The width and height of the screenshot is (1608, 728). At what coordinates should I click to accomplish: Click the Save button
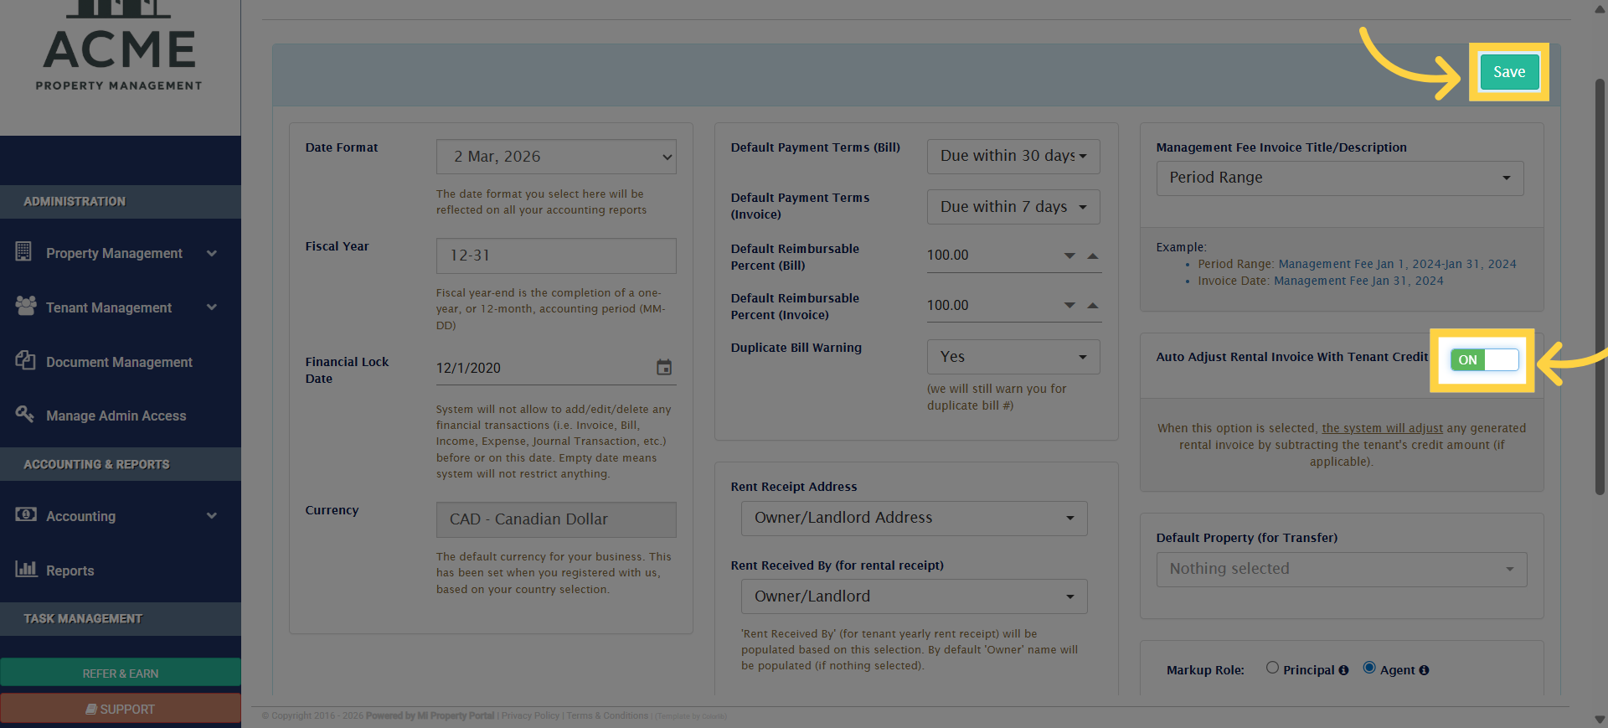1509,72
